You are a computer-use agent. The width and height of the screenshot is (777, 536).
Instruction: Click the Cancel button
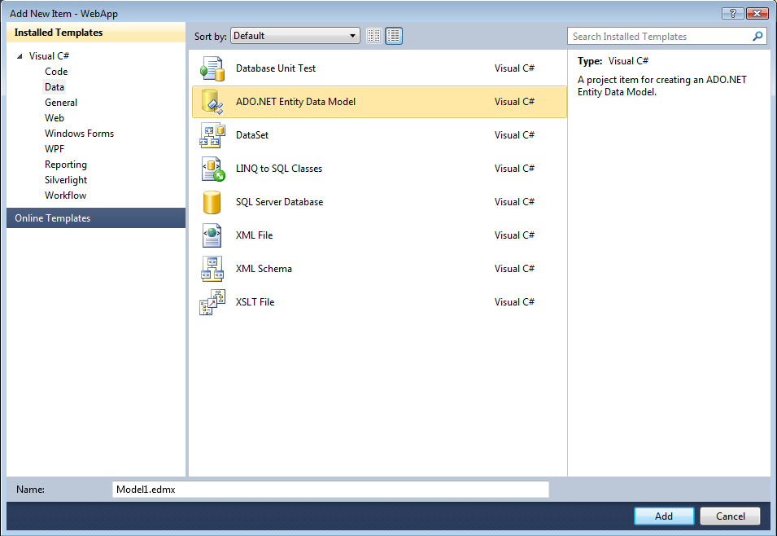[731, 516]
